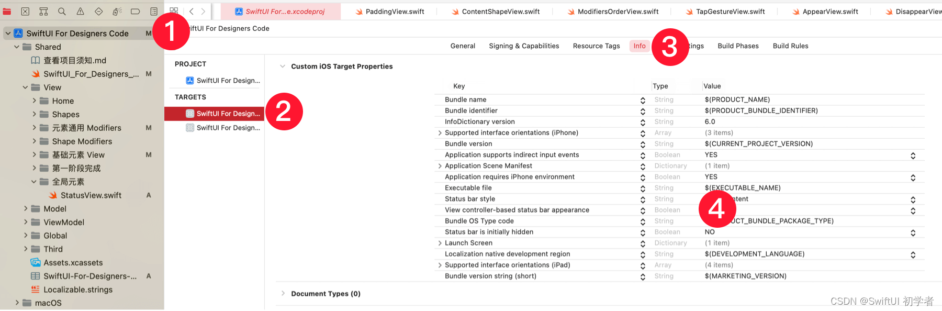
Task: Click key stepper for Launch Screen row
Action: tap(643, 243)
